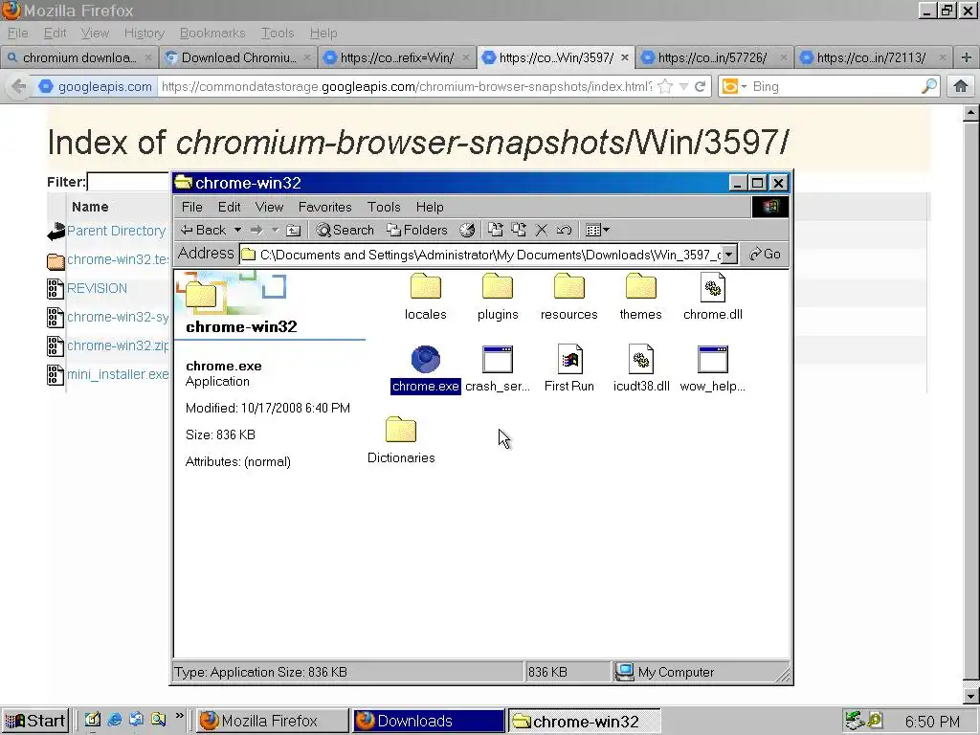
Task: Click the Explorer Up folder button
Action: [293, 230]
